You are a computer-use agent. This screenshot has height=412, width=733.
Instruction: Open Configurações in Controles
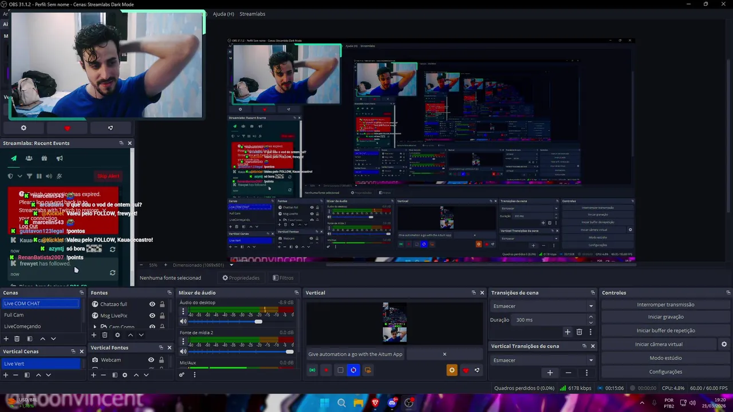point(665,372)
